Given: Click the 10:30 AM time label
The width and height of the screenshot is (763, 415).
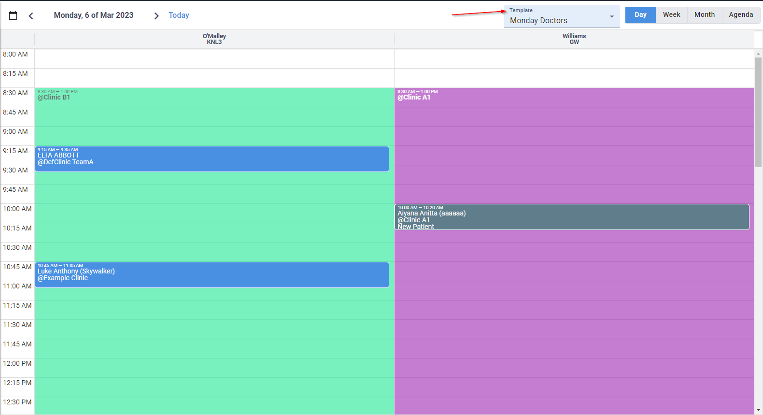Looking at the screenshot, I should [17, 247].
